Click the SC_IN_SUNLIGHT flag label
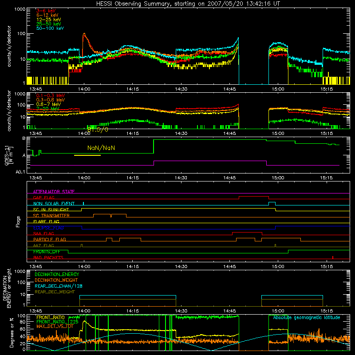Viewport: 355px width, 355px height. (51, 209)
